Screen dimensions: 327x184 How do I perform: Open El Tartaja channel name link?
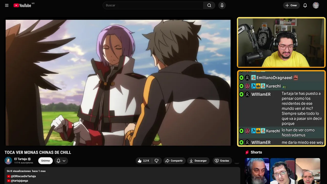pyautogui.click(x=20, y=159)
